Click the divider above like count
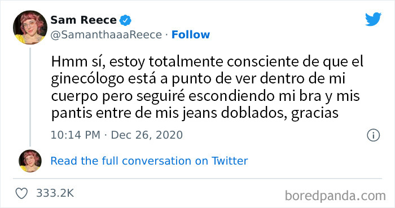This screenshot has height=208, width=395. 197,179
